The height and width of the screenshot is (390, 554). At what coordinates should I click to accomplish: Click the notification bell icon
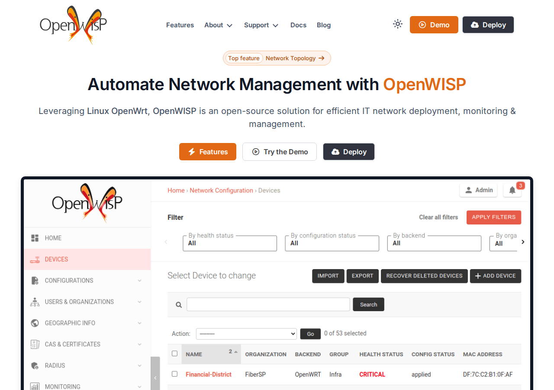click(512, 190)
